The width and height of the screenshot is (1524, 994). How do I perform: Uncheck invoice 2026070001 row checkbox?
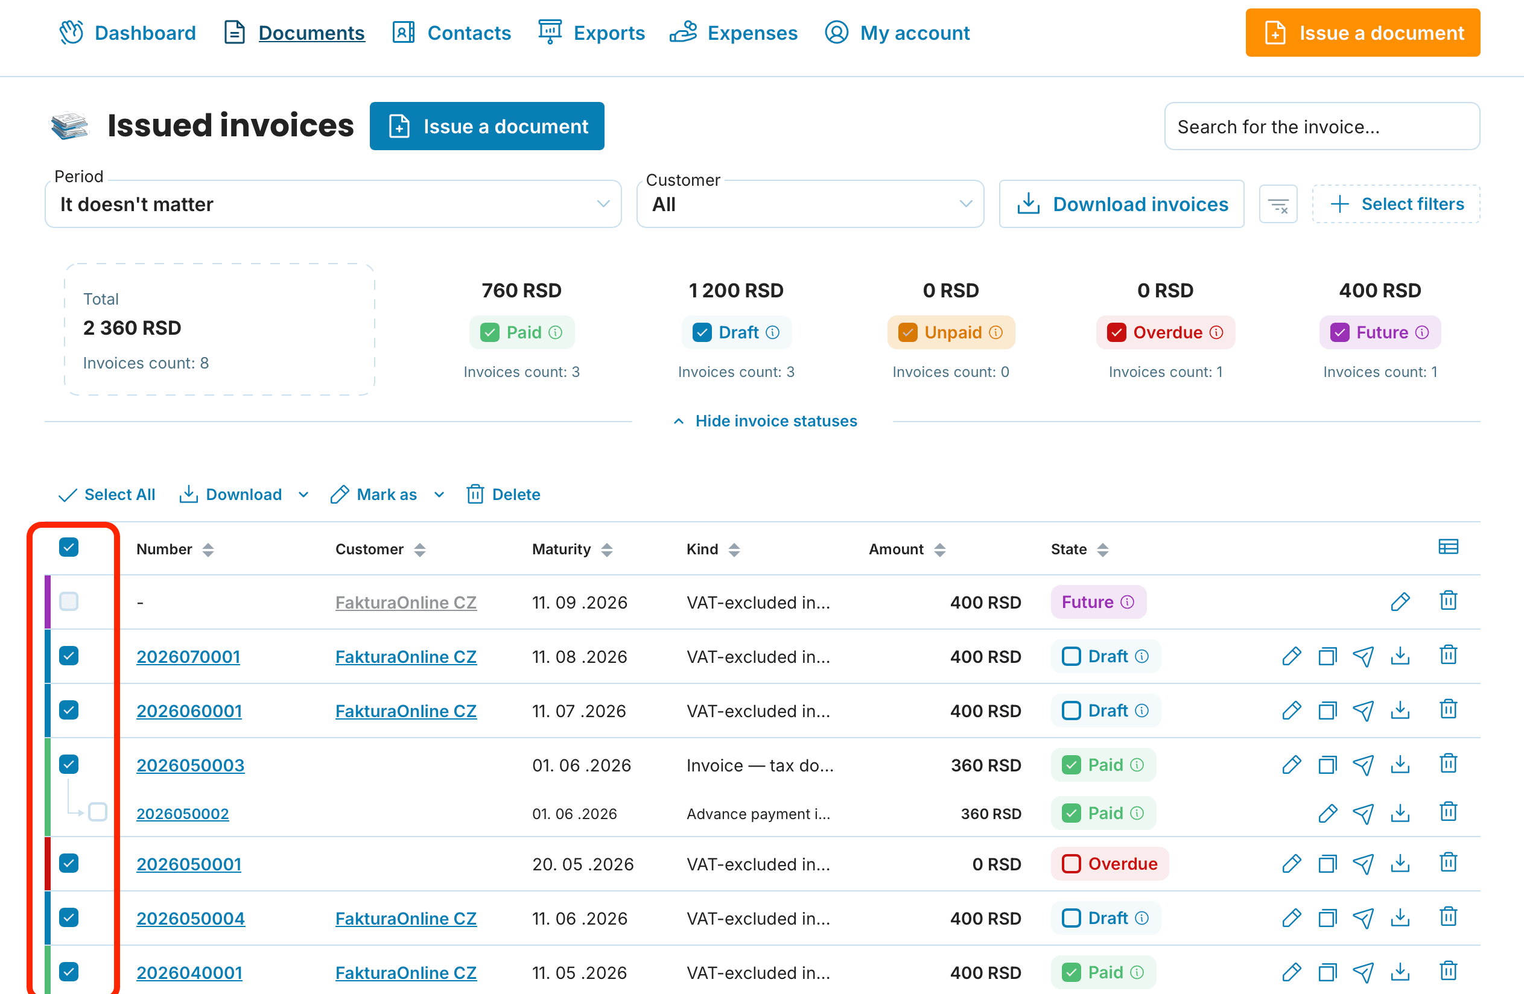click(x=69, y=656)
